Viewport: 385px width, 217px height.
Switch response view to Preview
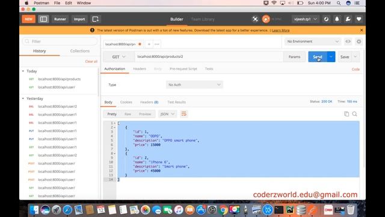[145, 114]
